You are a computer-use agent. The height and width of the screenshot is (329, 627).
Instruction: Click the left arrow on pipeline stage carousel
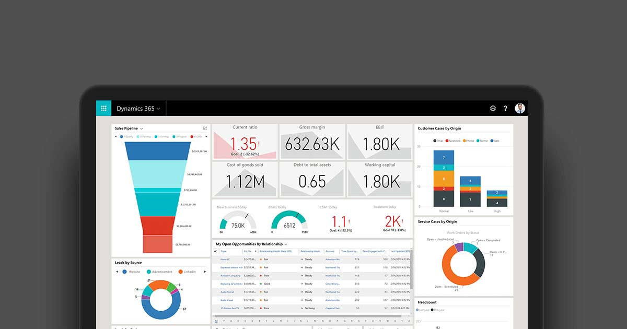click(116, 136)
